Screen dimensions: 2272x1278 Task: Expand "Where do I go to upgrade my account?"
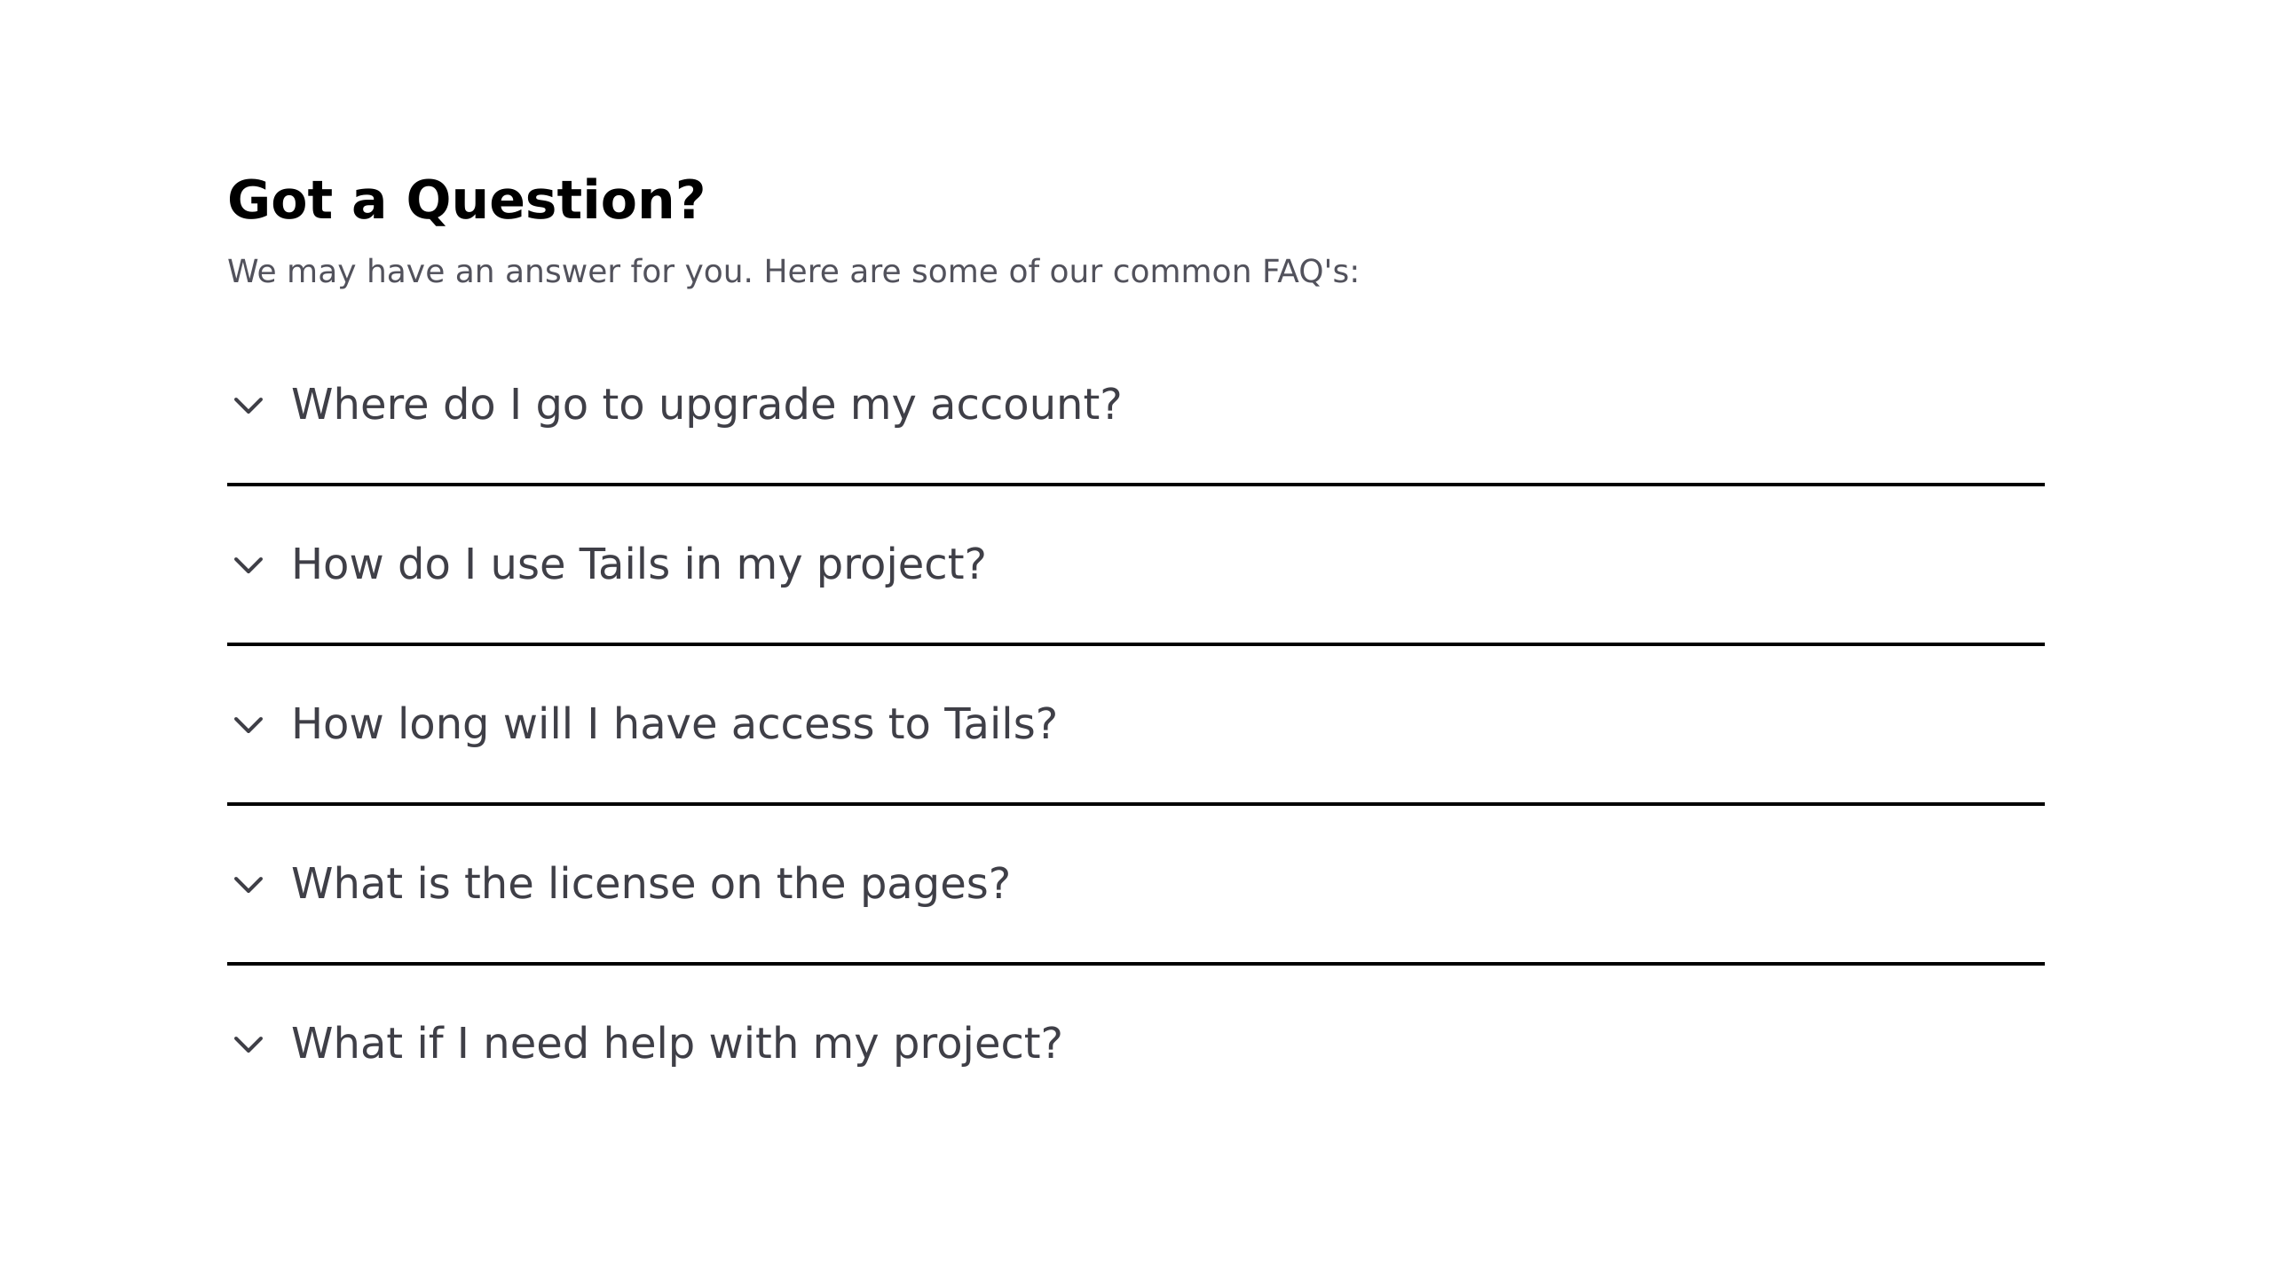coord(1136,405)
